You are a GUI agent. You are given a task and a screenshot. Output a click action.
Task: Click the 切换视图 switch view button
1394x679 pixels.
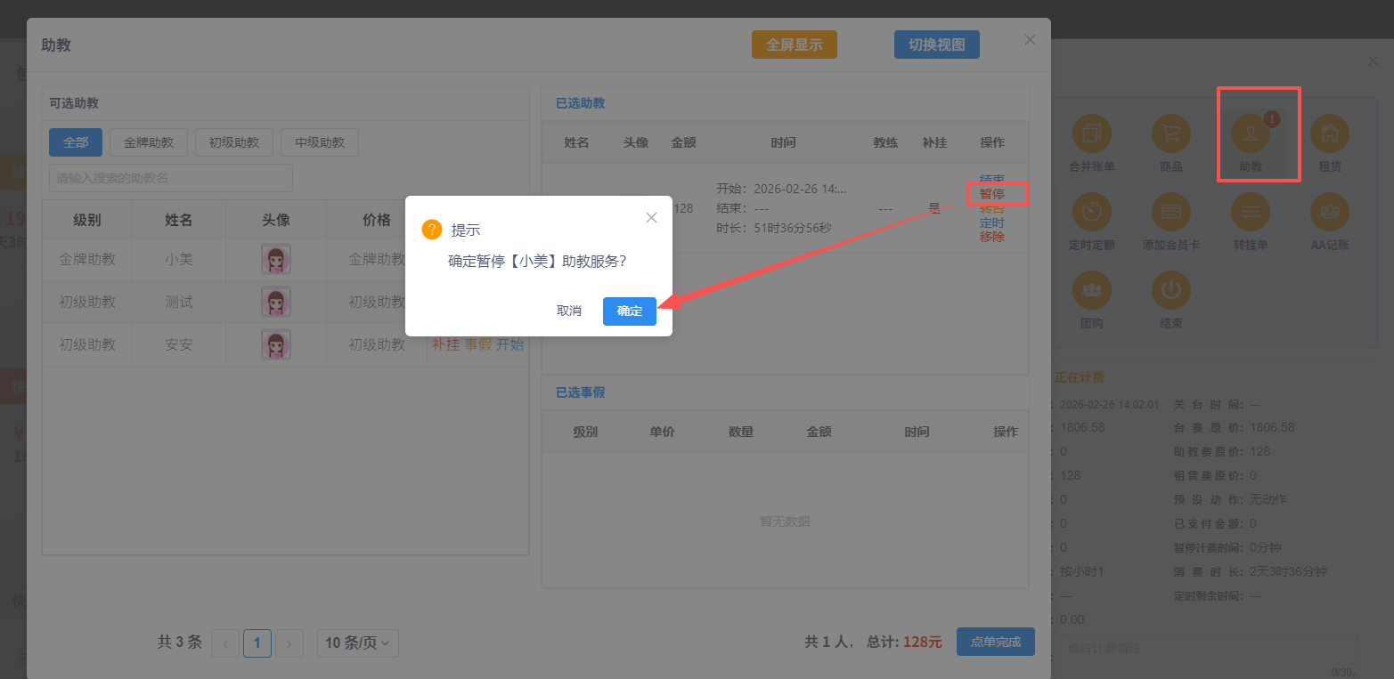point(936,44)
